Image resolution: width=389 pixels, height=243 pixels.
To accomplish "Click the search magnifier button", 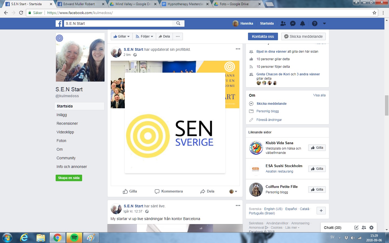I will coord(178,23).
